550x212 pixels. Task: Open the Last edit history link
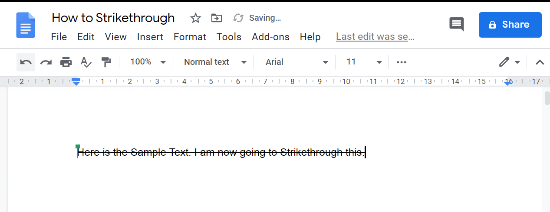[x=375, y=37]
